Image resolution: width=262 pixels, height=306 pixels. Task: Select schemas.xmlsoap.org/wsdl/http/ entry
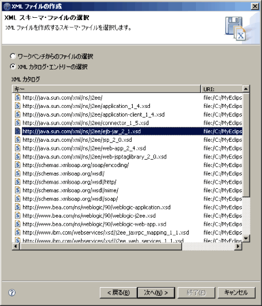(x=70, y=181)
